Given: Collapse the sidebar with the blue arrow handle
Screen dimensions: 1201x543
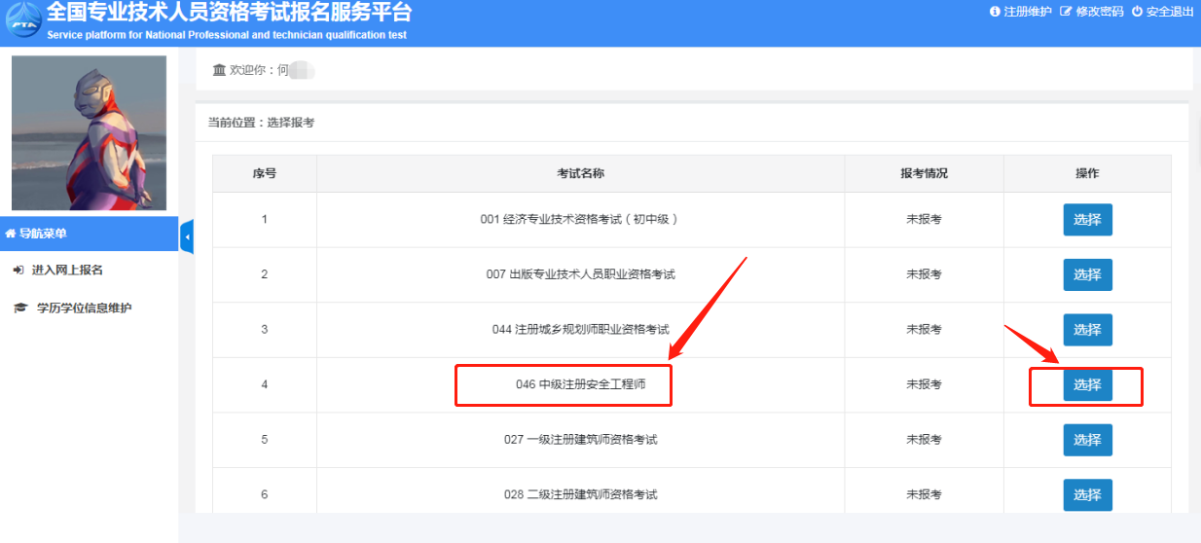Looking at the screenshot, I should [187, 236].
